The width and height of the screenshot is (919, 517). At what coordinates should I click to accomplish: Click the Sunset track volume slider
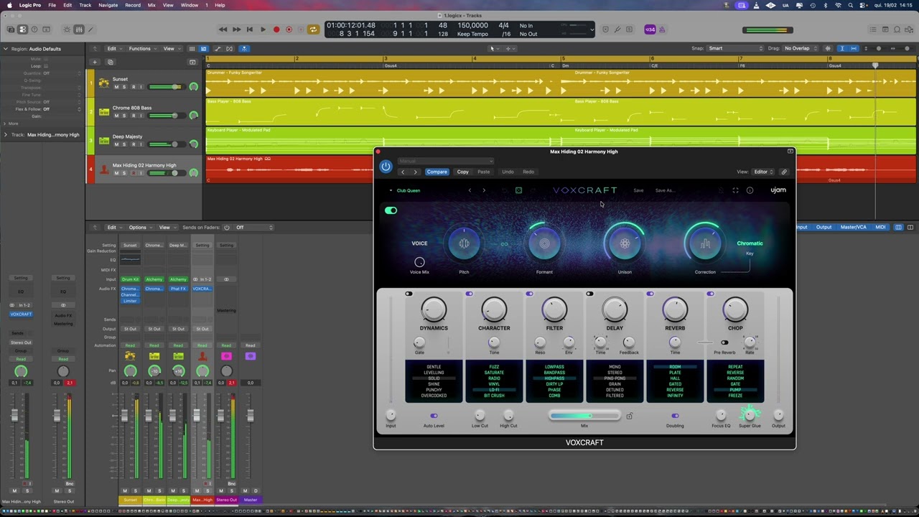tap(167, 87)
